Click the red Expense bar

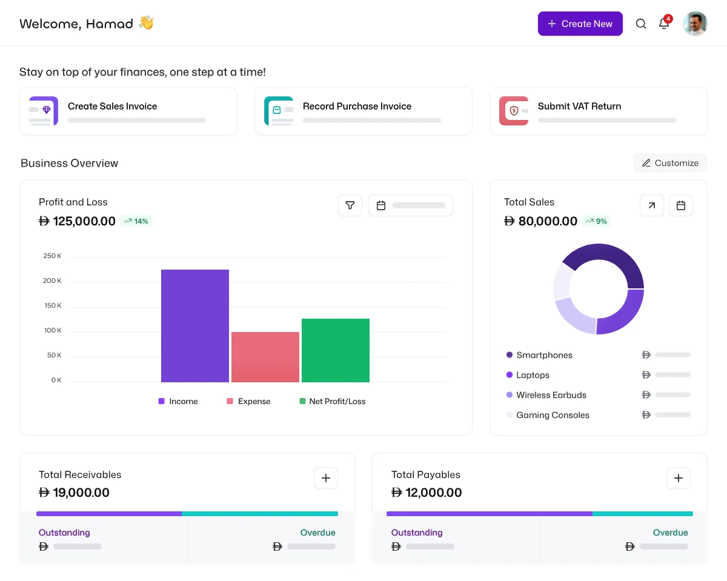tap(265, 357)
